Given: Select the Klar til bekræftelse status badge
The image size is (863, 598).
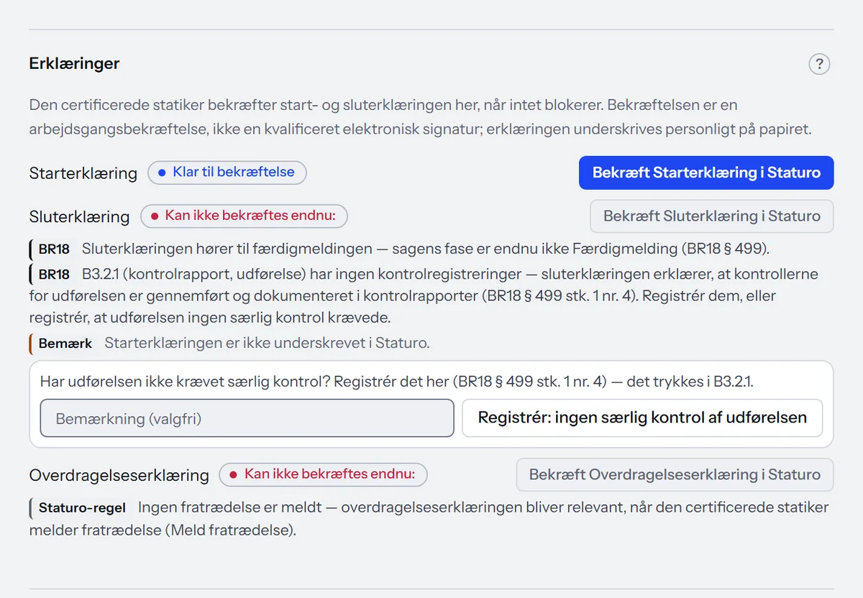Looking at the screenshot, I should pos(227,172).
